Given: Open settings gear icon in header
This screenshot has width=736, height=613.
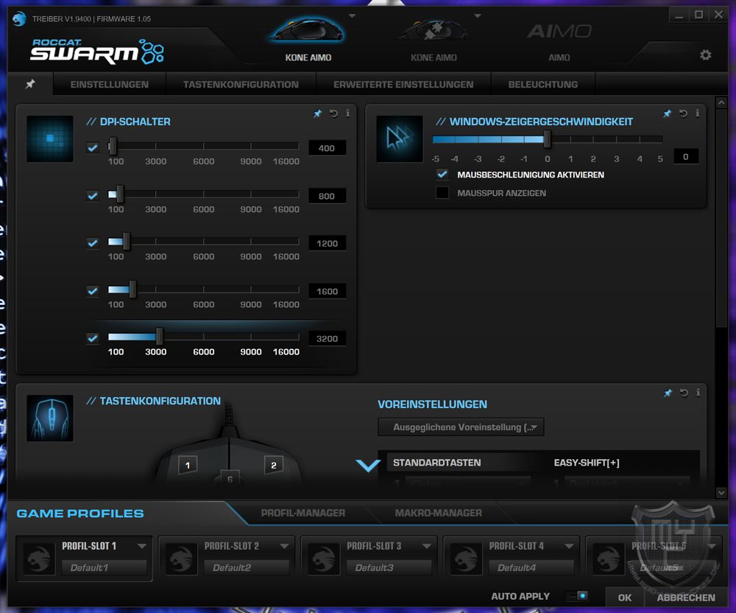Looking at the screenshot, I should pyautogui.click(x=705, y=55).
